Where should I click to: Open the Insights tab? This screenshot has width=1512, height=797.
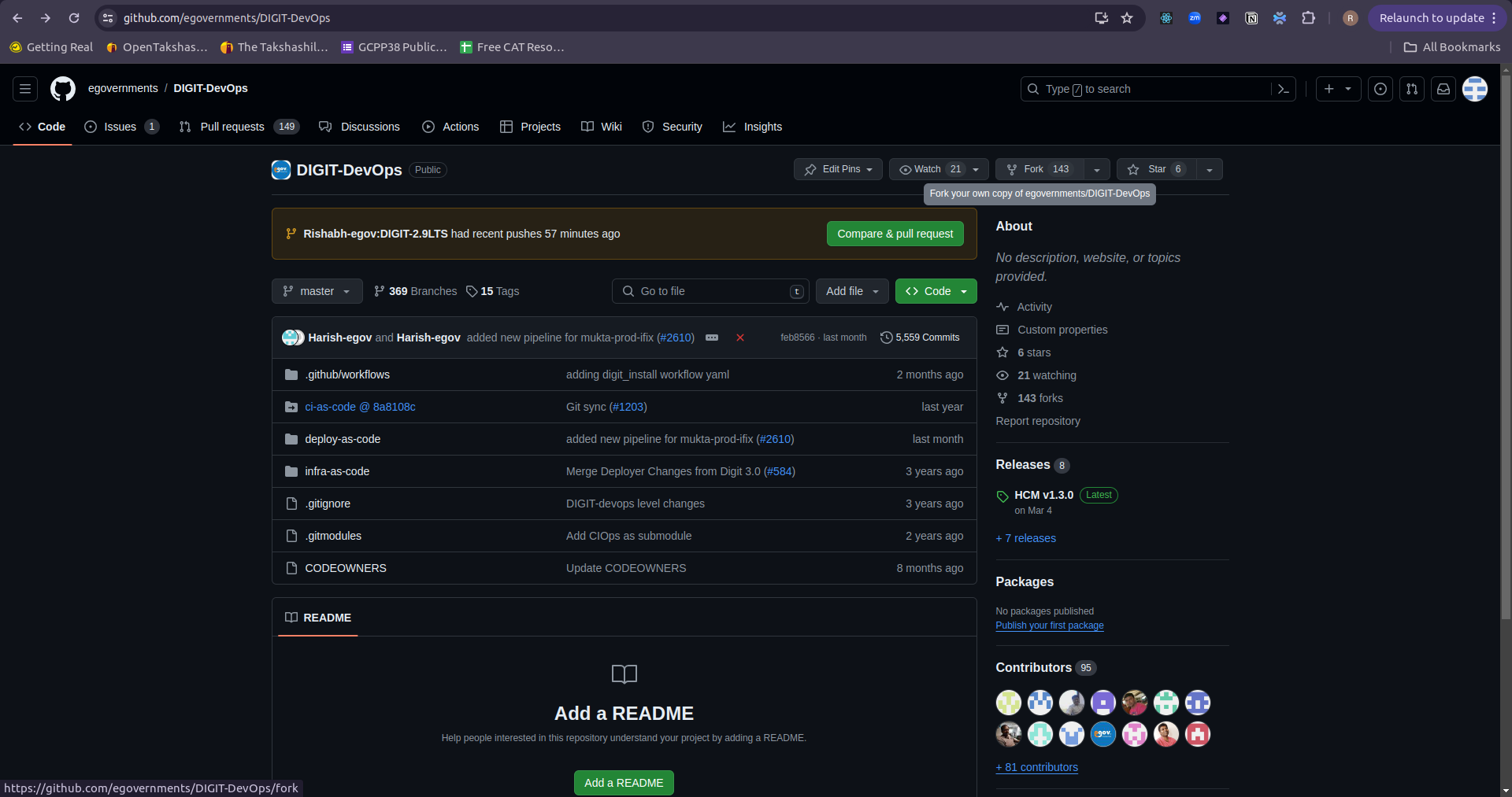click(x=753, y=127)
